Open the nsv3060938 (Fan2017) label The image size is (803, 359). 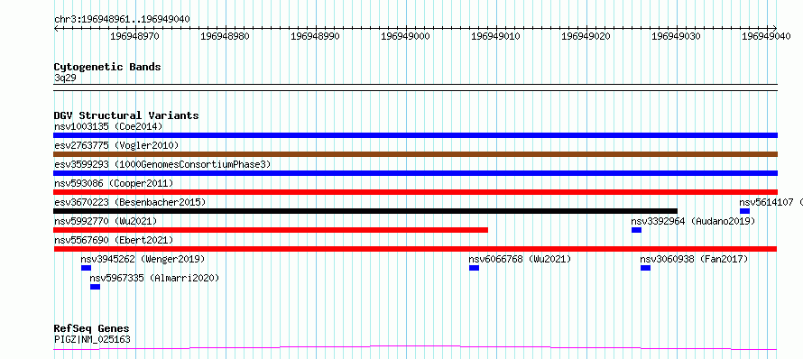pos(695,259)
